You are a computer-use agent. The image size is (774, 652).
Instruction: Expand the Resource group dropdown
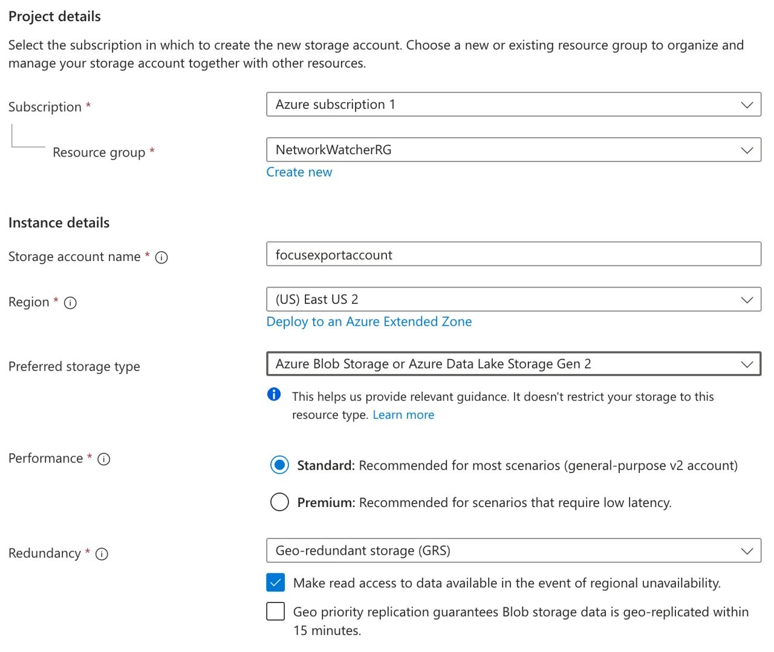pyautogui.click(x=513, y=150)
